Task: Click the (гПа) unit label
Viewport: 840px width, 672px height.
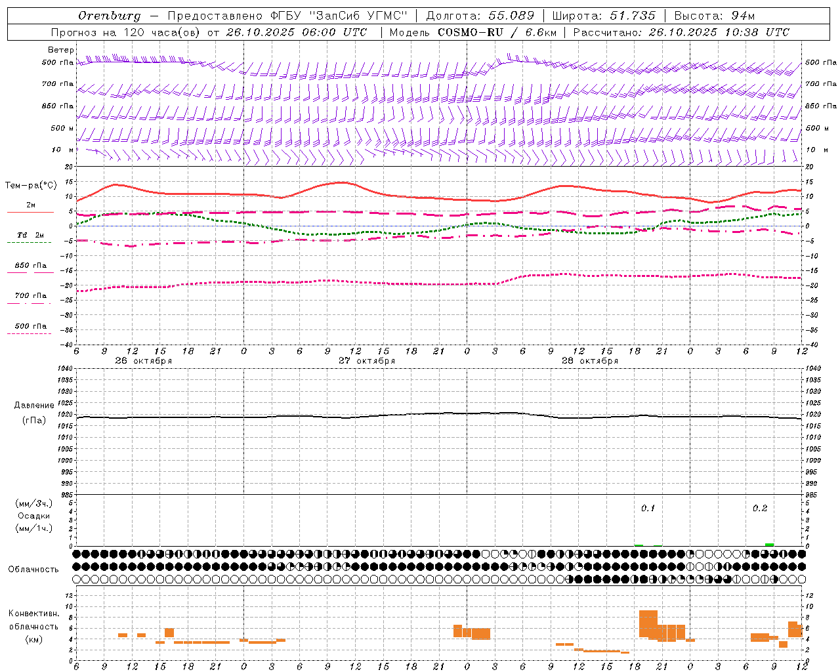Action: click(x=34, y=421)
